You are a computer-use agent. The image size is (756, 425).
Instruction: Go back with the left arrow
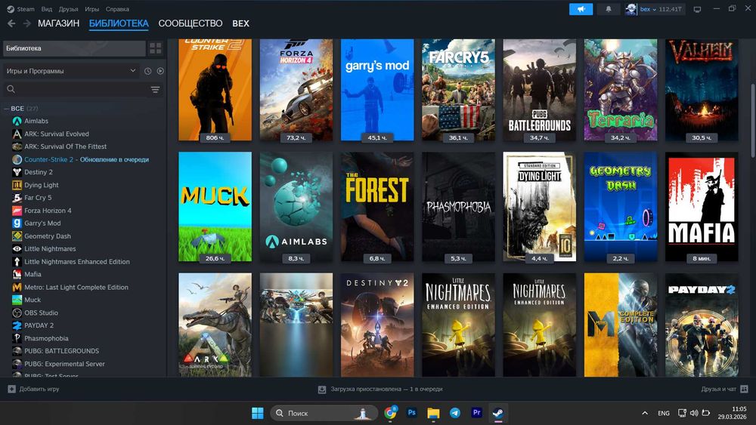tap(11, 23)
